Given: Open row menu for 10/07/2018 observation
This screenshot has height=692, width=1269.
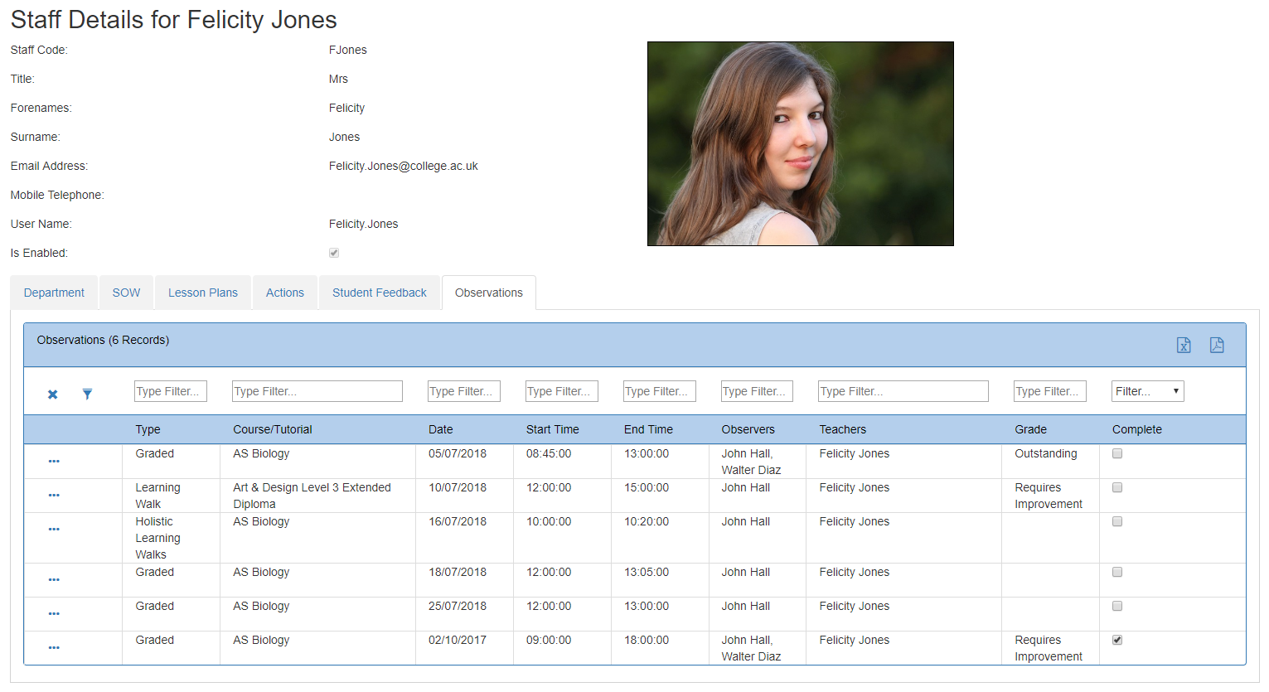Looking at the screenshot, I should coord(54,495).
